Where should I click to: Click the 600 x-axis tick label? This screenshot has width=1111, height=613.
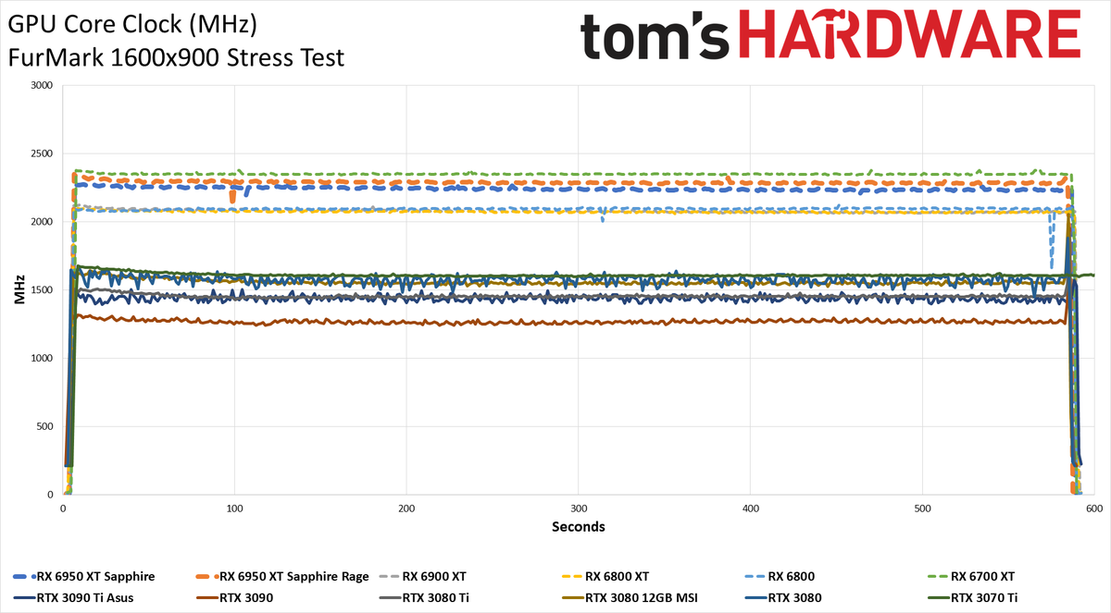click(1095, 509)
